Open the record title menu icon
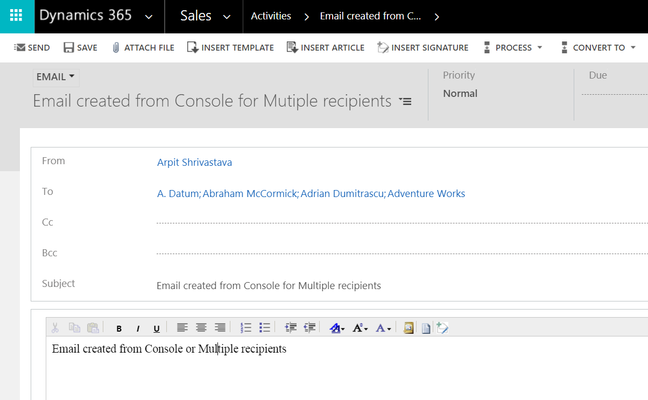This screenshot has width=648, height=400. [405, 101]
